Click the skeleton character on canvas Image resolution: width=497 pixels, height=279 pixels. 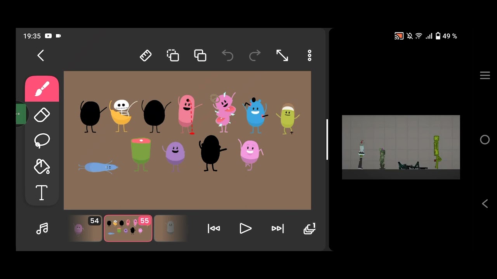pyautogui.click(x=122, y=115)
